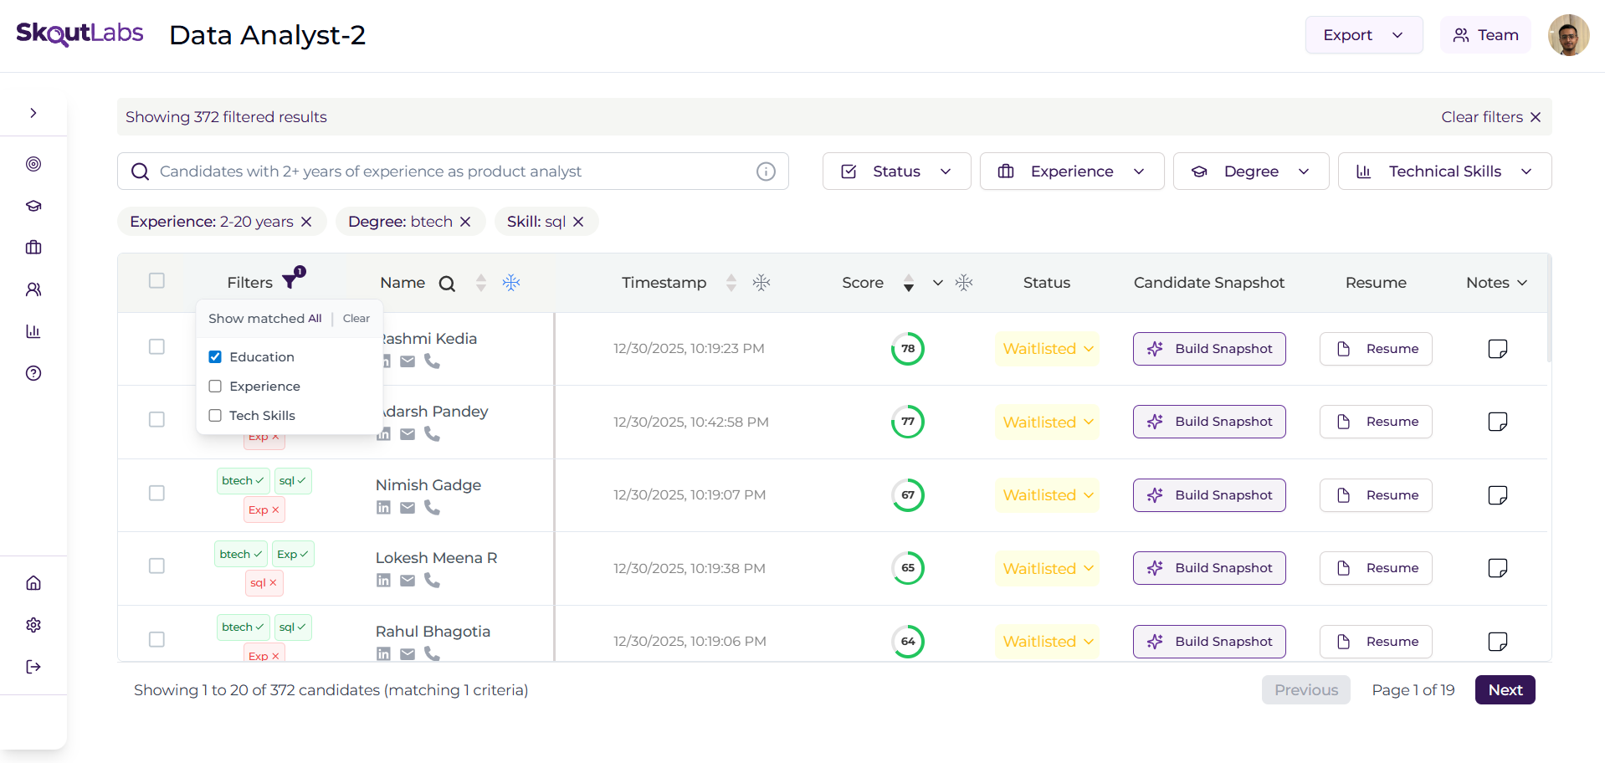Open Waitlisted status dropdown for Lokesh Meena R
Screen dimensions: 1605x763
coord(1048,569)
